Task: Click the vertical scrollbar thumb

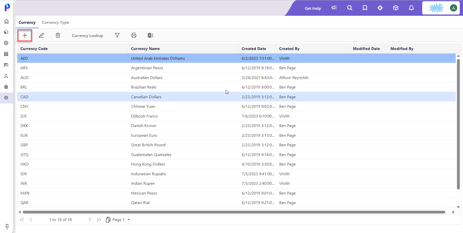Action: click(458, 124)
